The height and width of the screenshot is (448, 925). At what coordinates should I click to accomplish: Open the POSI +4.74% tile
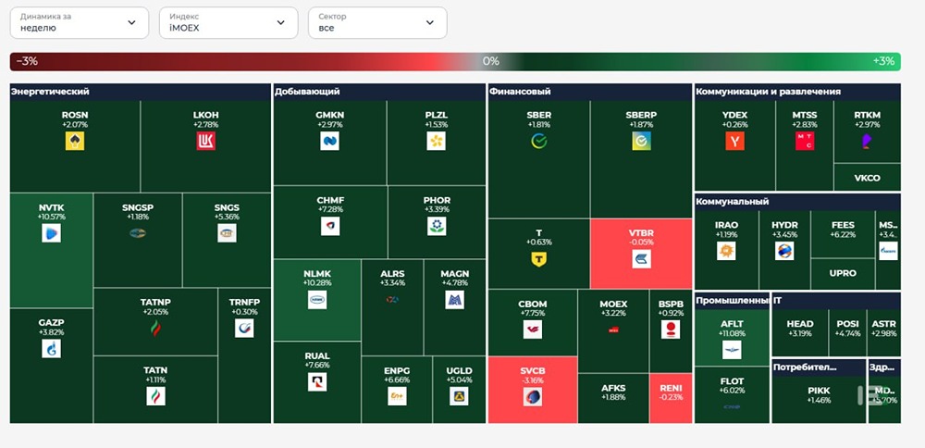tap(847, 333)
